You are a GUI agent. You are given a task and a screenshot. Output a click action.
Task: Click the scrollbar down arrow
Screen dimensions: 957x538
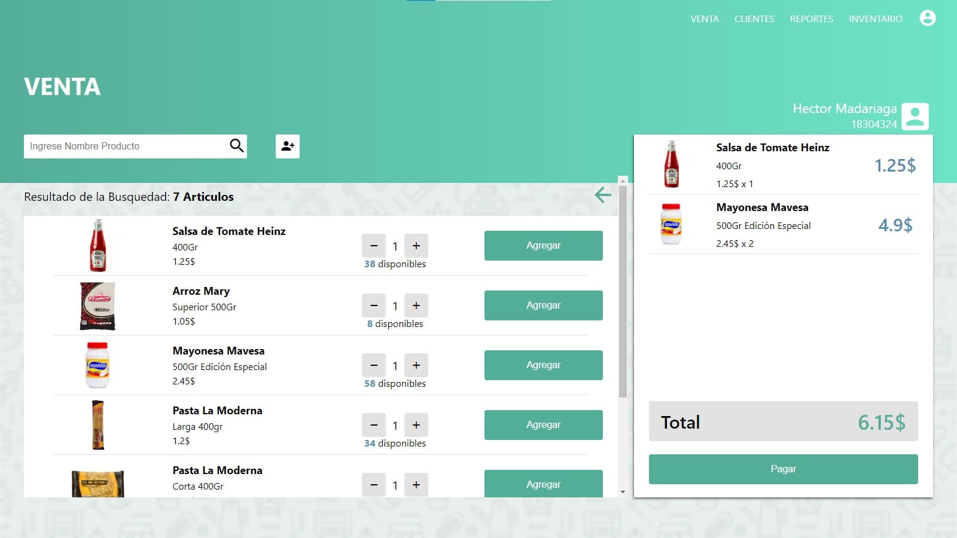623,492
